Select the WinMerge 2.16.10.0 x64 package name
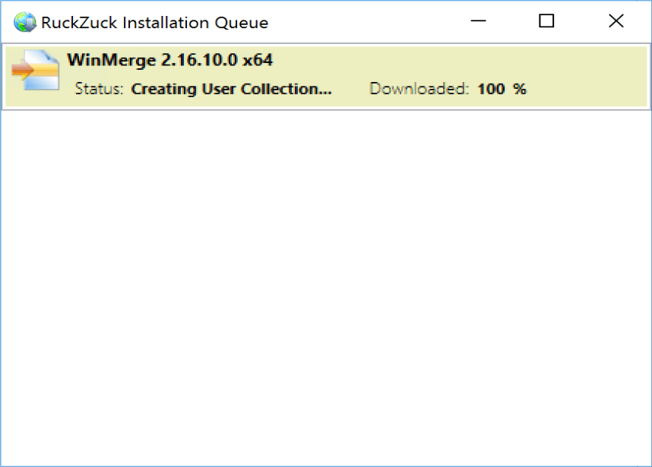 (169, 60)
